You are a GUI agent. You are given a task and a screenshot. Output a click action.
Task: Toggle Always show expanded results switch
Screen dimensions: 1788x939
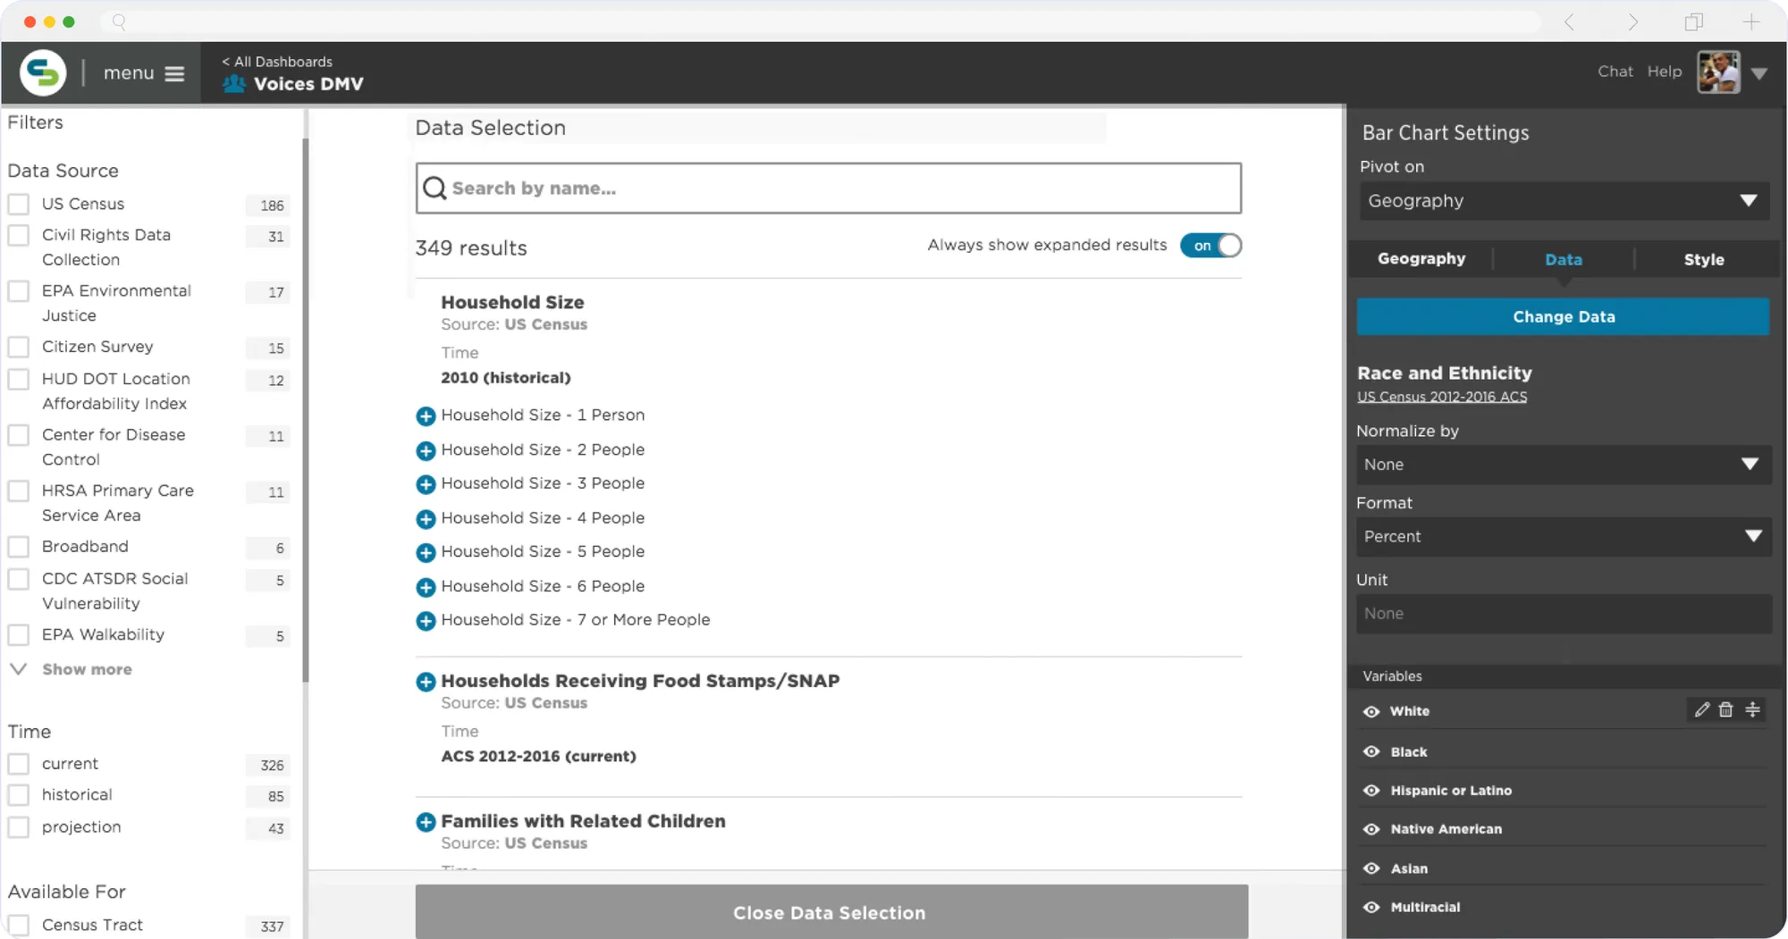1210,246
